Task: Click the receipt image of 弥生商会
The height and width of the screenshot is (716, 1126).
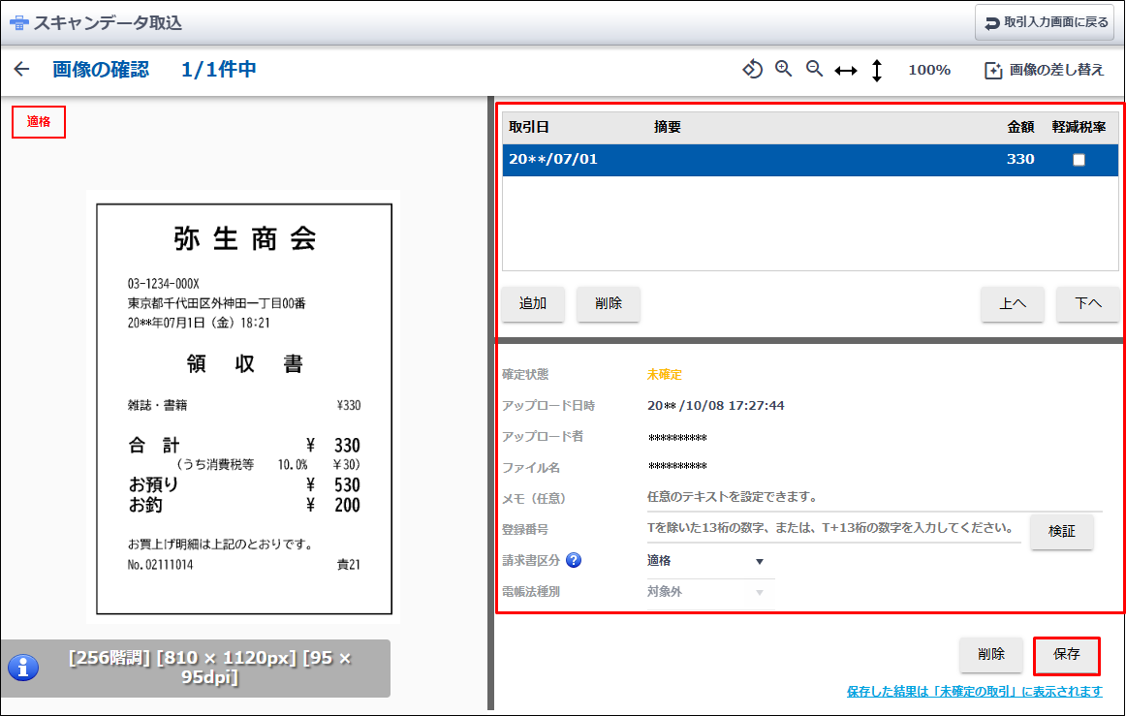Action: click(244, 409)
